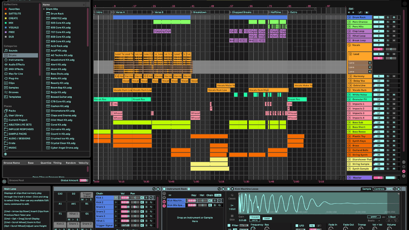Open the Groove Pool wave icon
The width and height of the screenshot is (409, 230).
[4, 181]
